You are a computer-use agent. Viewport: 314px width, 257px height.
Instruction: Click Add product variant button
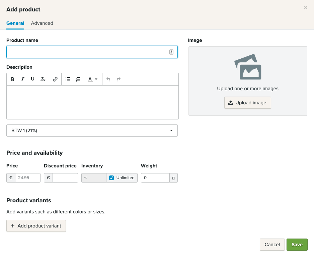tap(36, 226)
